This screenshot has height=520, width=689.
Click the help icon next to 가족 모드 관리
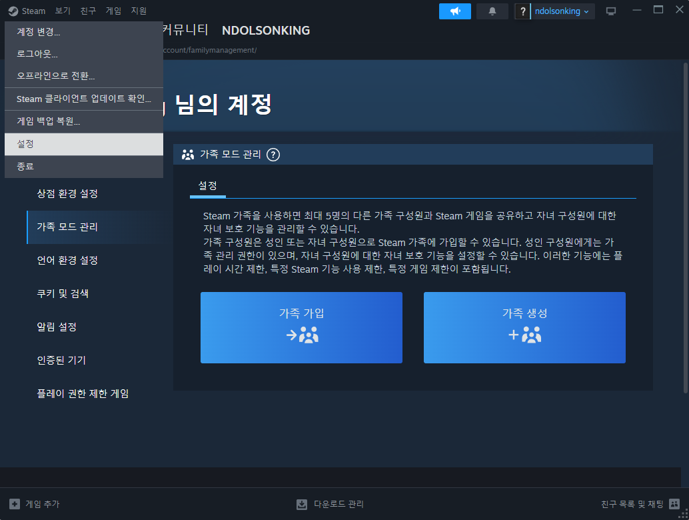click(x=273, y=155)
